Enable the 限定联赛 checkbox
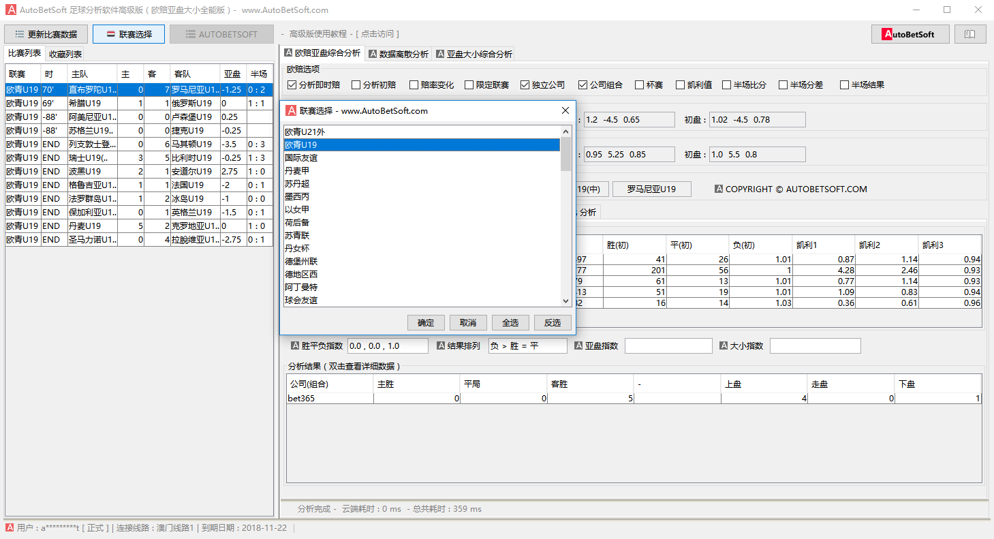Screen dimensions: 994x539 [486, 85]
